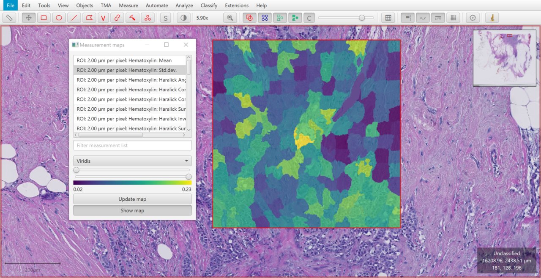541x278 pixels.
Task: Click the horizontal scrollbar of measurement list
Action: (111, 135)
